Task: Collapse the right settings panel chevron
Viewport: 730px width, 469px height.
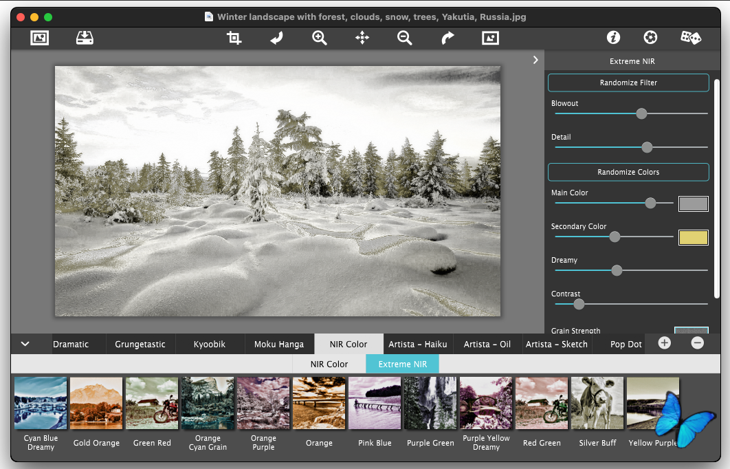Action: (x=535, y=61)
